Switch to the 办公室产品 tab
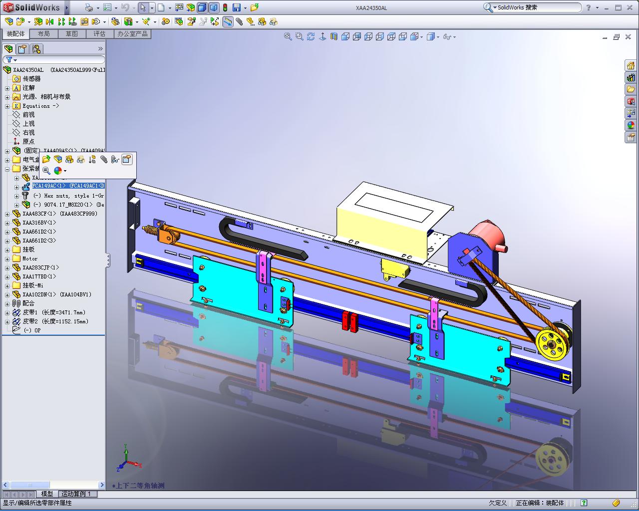The height and width of the screenshot is (511, 639). pos(132,34)
